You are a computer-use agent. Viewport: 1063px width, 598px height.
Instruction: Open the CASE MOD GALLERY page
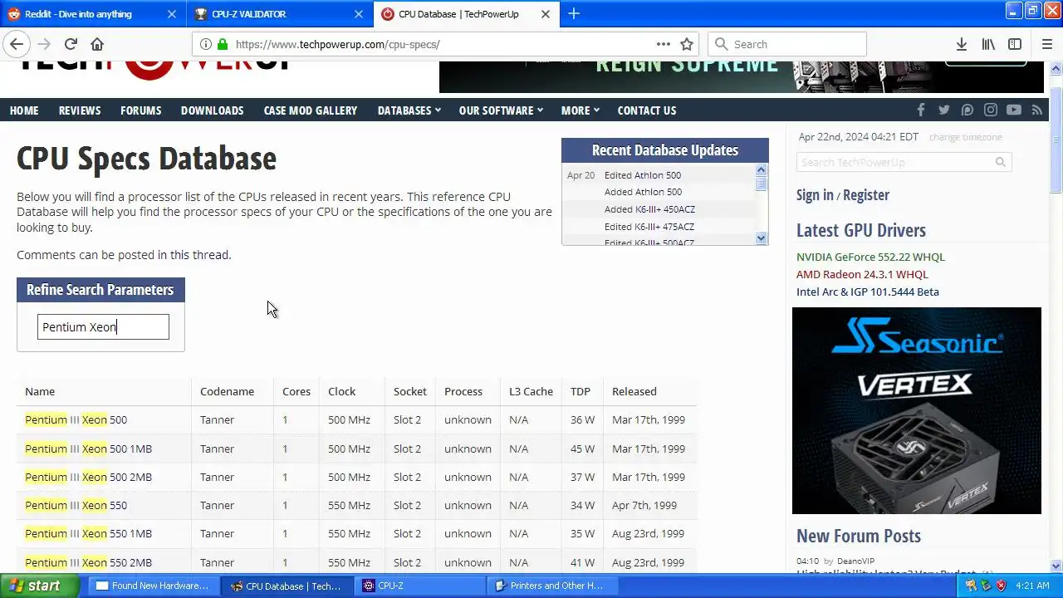point(310,110)
